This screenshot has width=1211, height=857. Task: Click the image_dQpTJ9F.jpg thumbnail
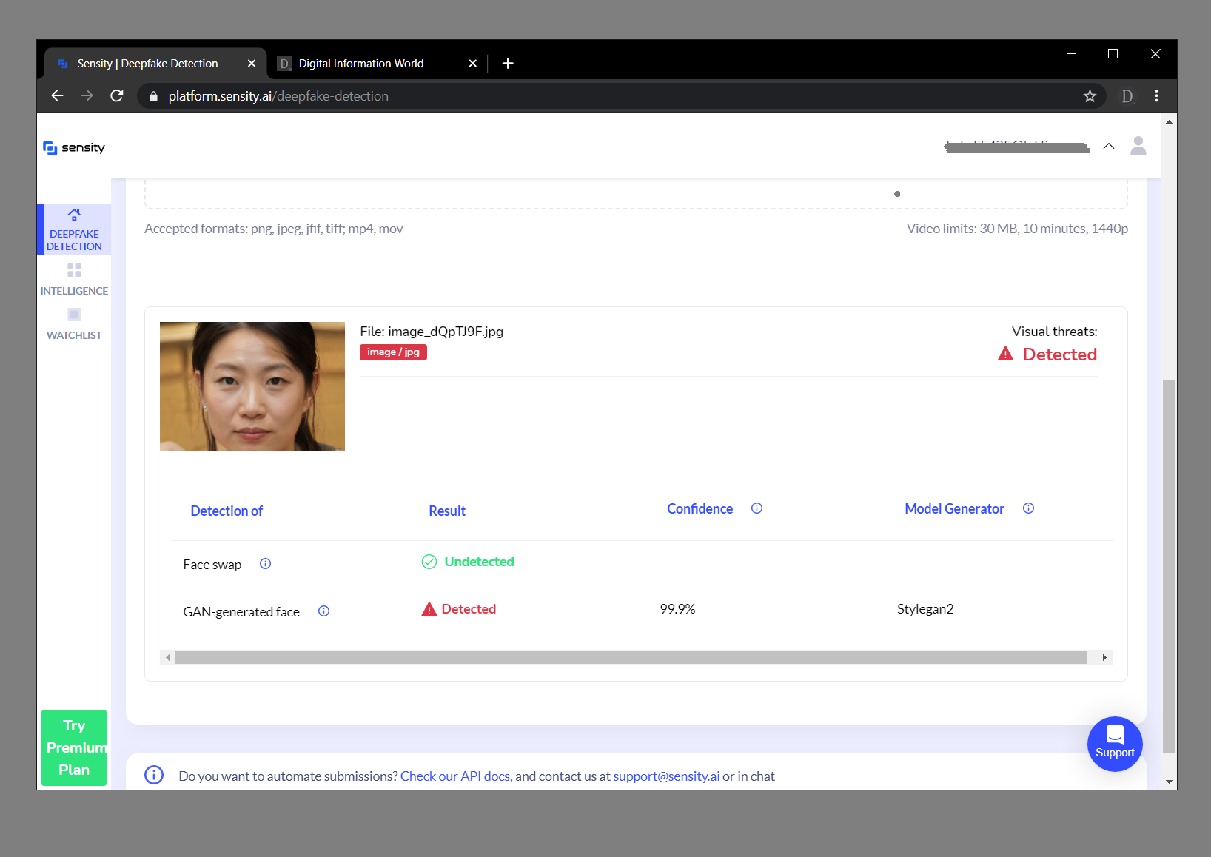(252, 386)
